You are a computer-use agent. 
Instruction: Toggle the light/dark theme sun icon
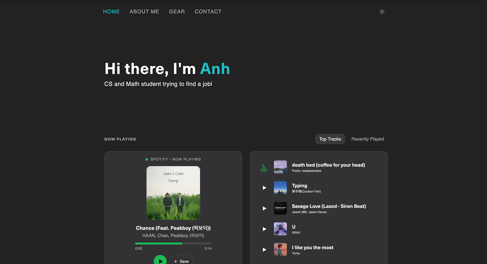pyautogui.click(x=382, y=12)
